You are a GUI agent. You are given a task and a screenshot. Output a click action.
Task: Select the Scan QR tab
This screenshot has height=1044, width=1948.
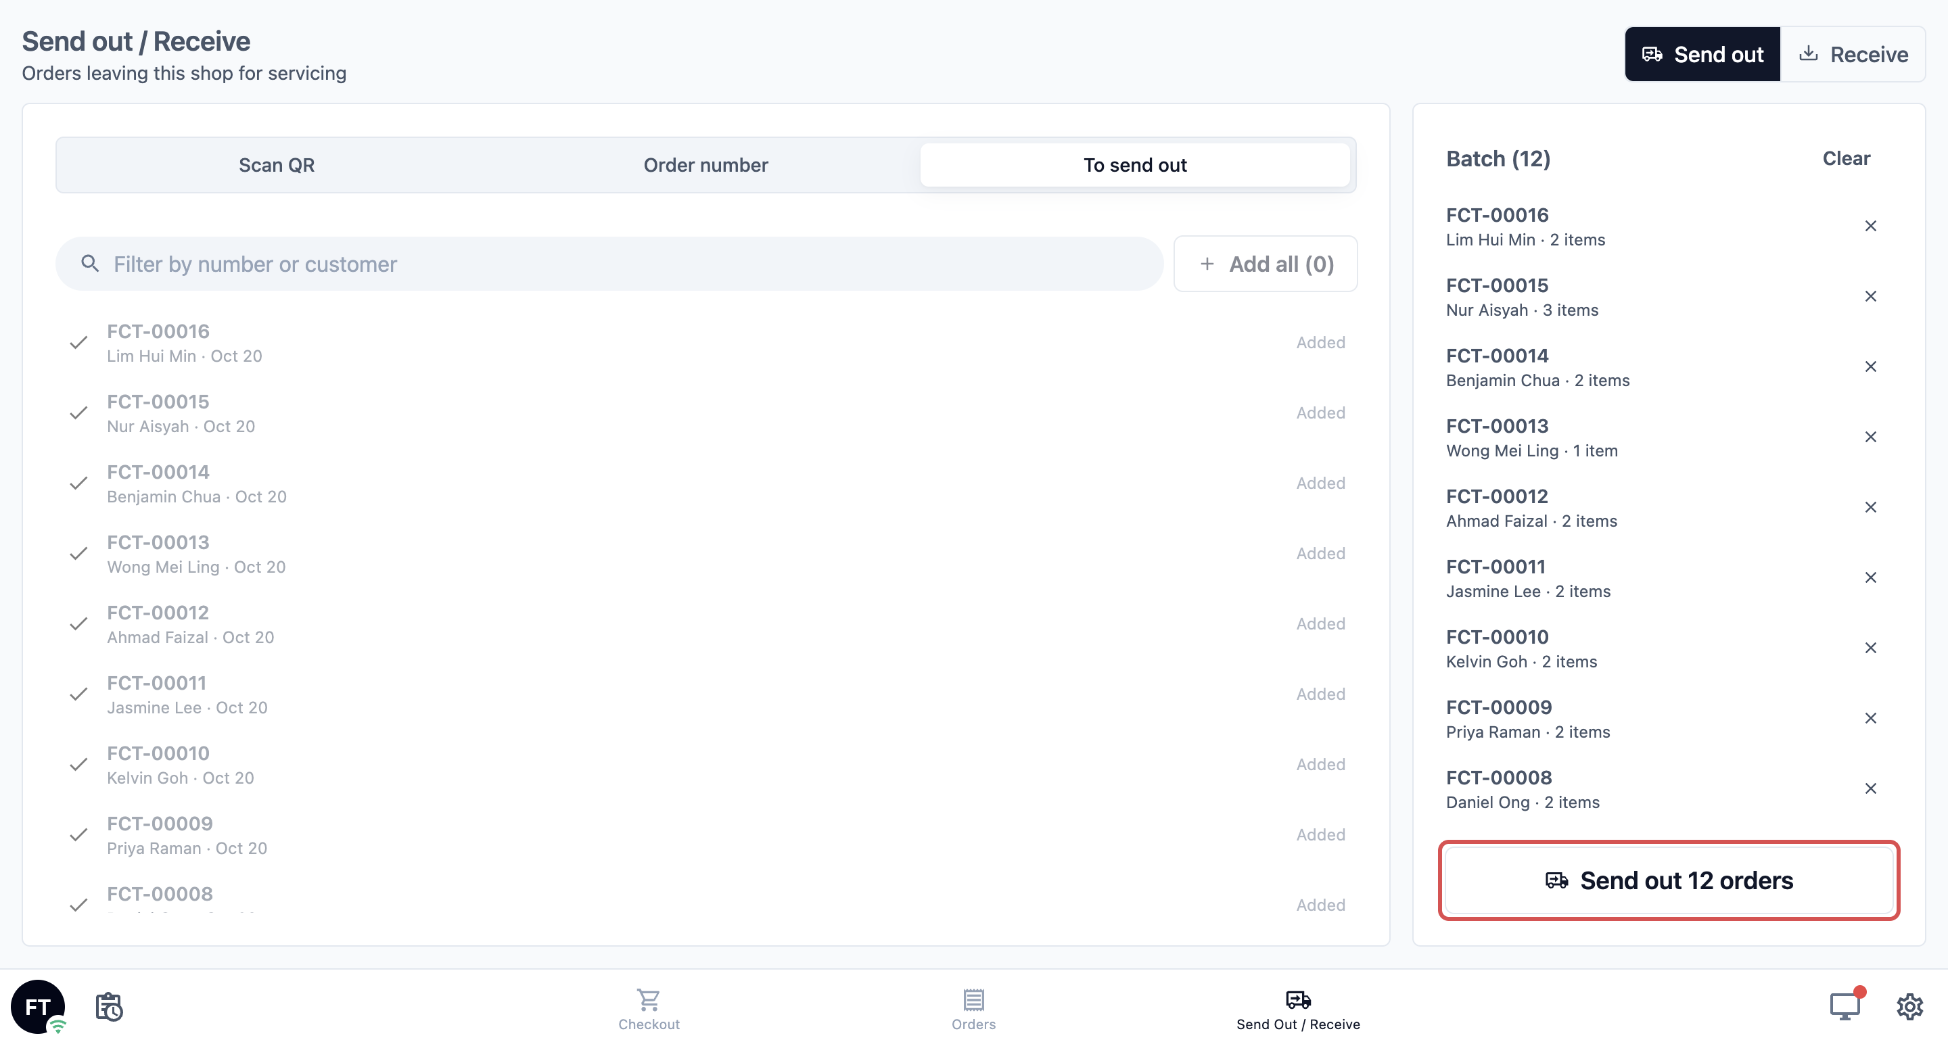tap(277, 165)
